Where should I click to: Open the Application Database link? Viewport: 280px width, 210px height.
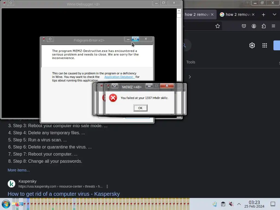[119, 77]
